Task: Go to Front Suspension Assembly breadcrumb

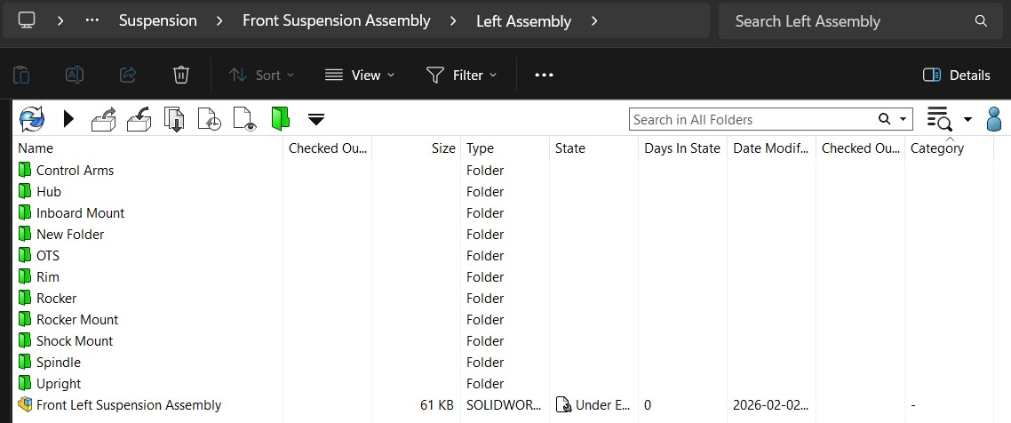Action: (x=337, y=20)
